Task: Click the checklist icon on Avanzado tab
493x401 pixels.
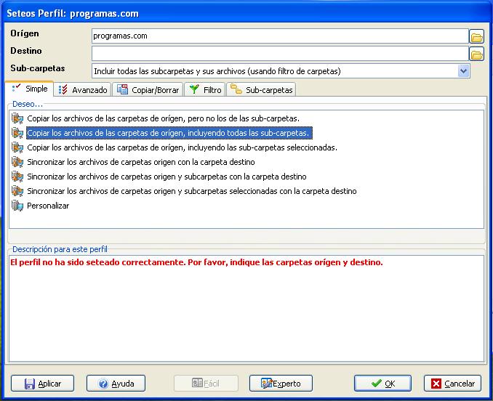Action: 63,90
